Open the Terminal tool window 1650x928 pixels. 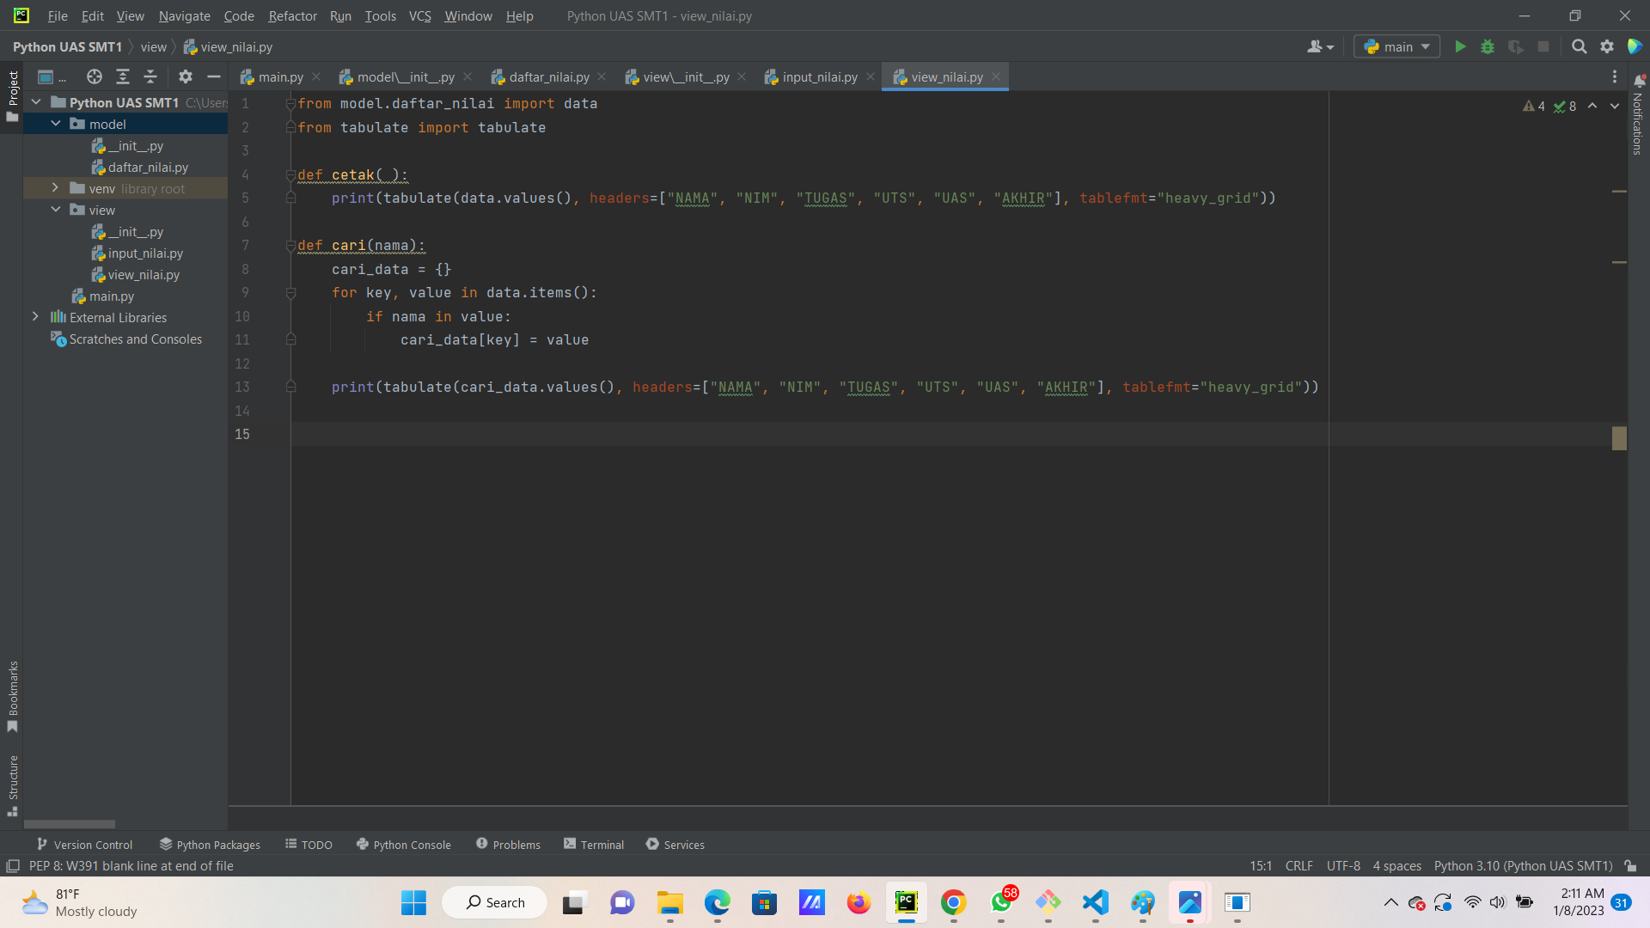(594, 845)
